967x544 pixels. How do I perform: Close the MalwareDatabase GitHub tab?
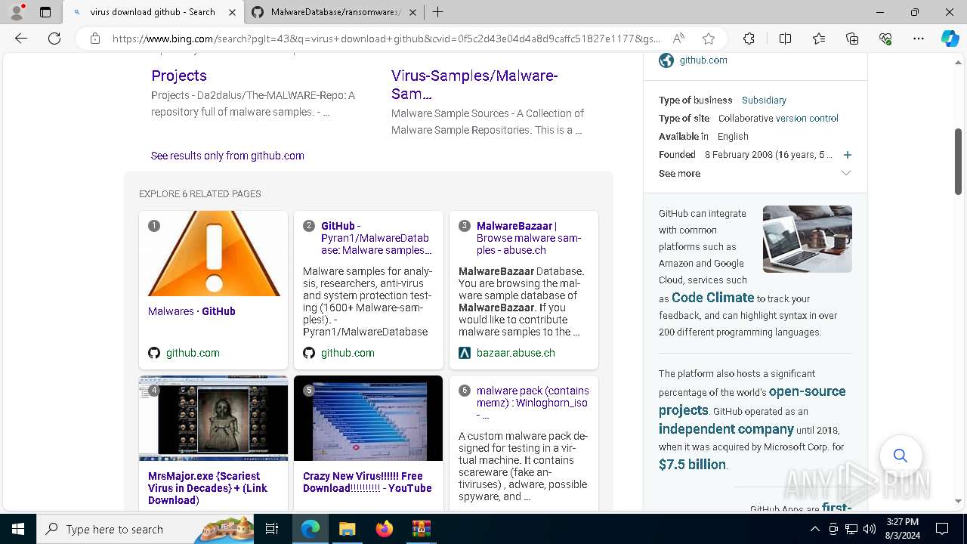pos(412,12)
